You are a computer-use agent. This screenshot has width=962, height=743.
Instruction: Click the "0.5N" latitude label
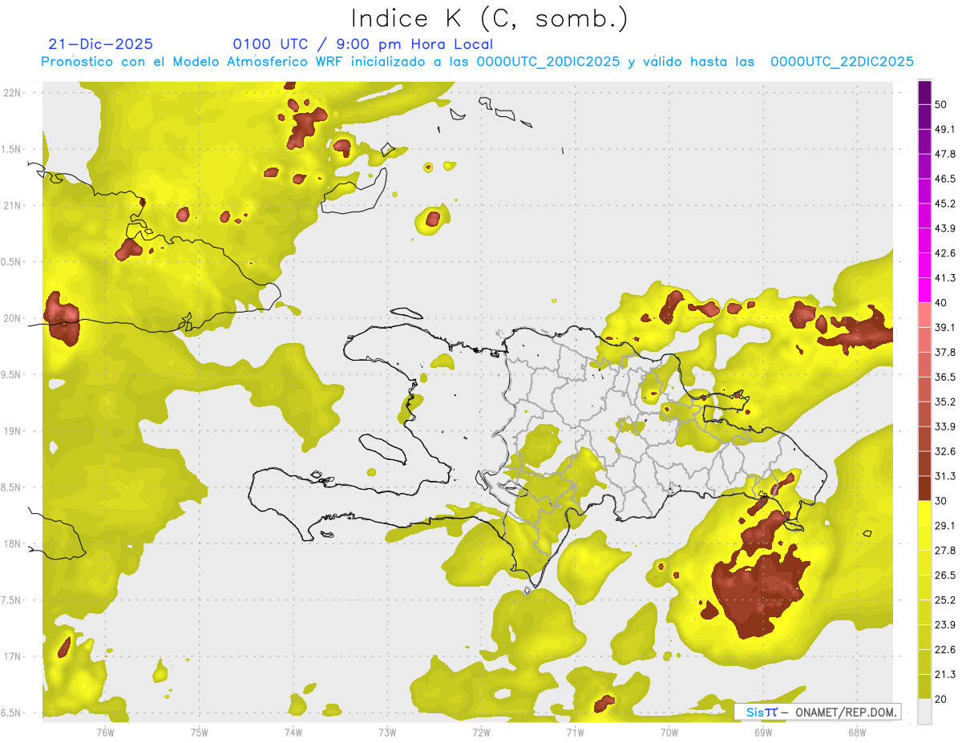click(12, 262)
